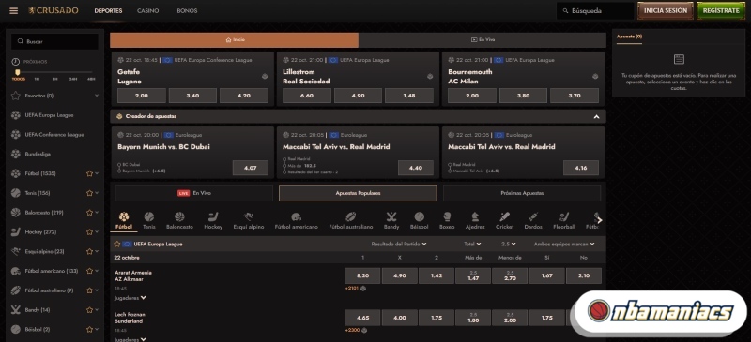Select the Fútbol australiano sport icon
The width and height of the screenshot is (751, 342).
pyautogui.click(x=350, y=216)
